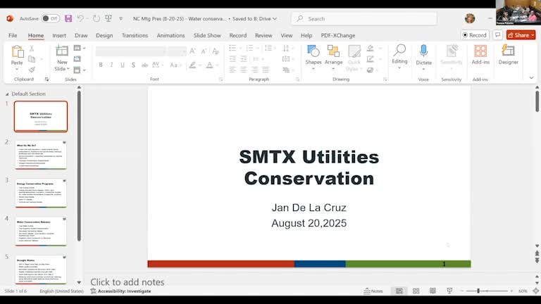Click the Dictate microphone icon
This screenshot has height=304, width=541.
click(423, 51)
